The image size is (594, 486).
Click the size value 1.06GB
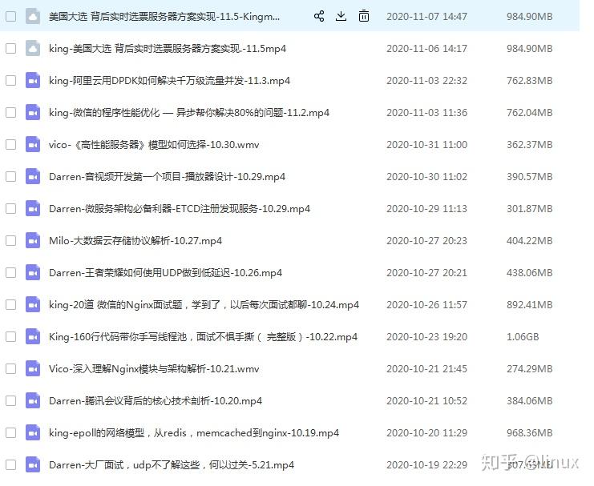pos(523,337)
